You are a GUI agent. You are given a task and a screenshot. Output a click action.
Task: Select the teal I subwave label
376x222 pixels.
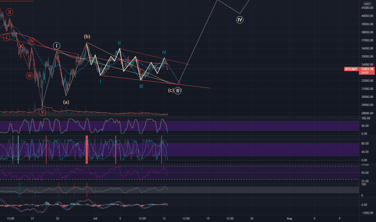(100, 82)
